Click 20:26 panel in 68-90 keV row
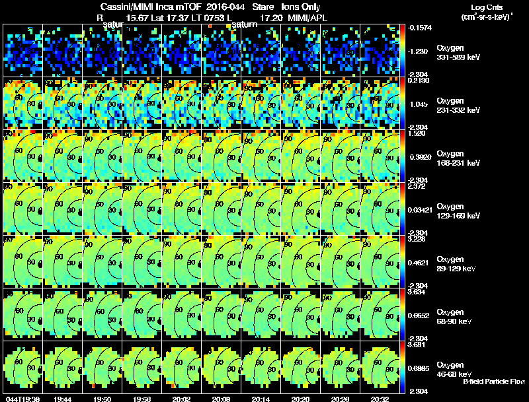This screenshot has height=402, width=529. click(340, 314)
